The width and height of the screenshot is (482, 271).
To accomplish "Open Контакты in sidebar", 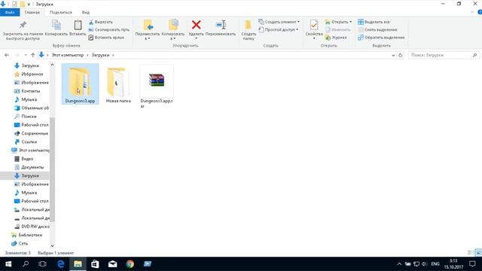I will tap(27, 91).
